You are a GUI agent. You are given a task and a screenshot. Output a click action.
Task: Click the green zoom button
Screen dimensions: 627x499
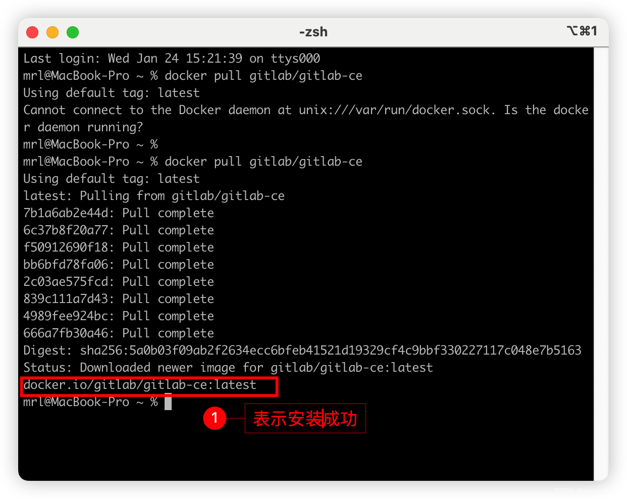coord(72,32)
